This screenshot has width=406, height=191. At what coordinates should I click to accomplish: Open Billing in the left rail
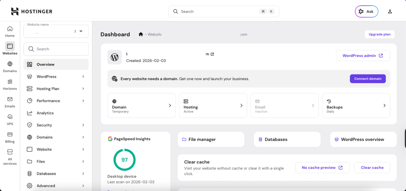point(10,137)
